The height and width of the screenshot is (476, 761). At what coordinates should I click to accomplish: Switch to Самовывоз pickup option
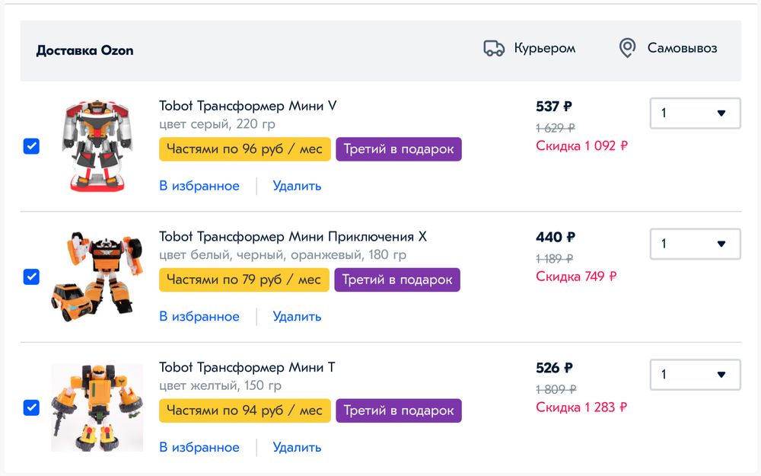(682, 49)
